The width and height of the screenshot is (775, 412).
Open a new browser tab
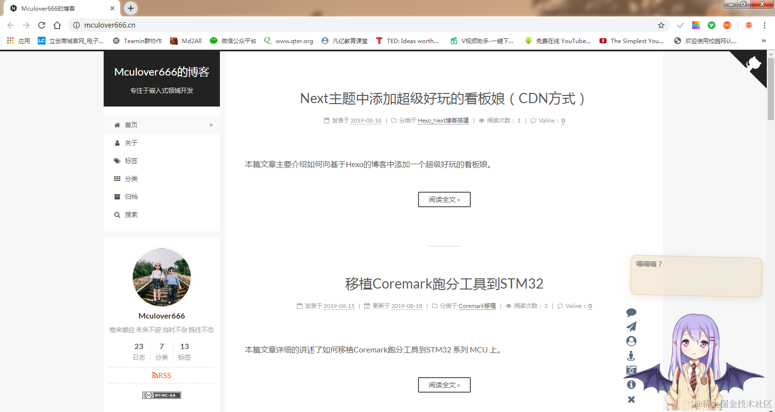pos(131,8)
